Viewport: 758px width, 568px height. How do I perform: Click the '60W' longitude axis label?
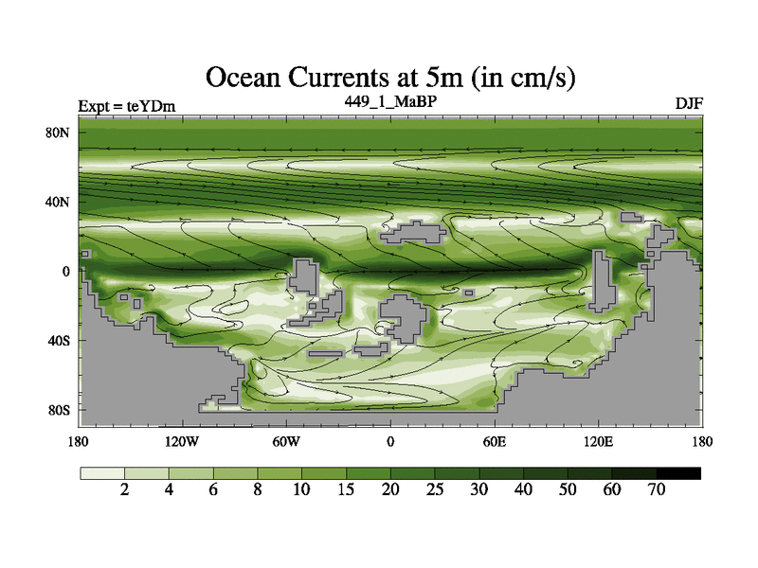pos(286,441)
